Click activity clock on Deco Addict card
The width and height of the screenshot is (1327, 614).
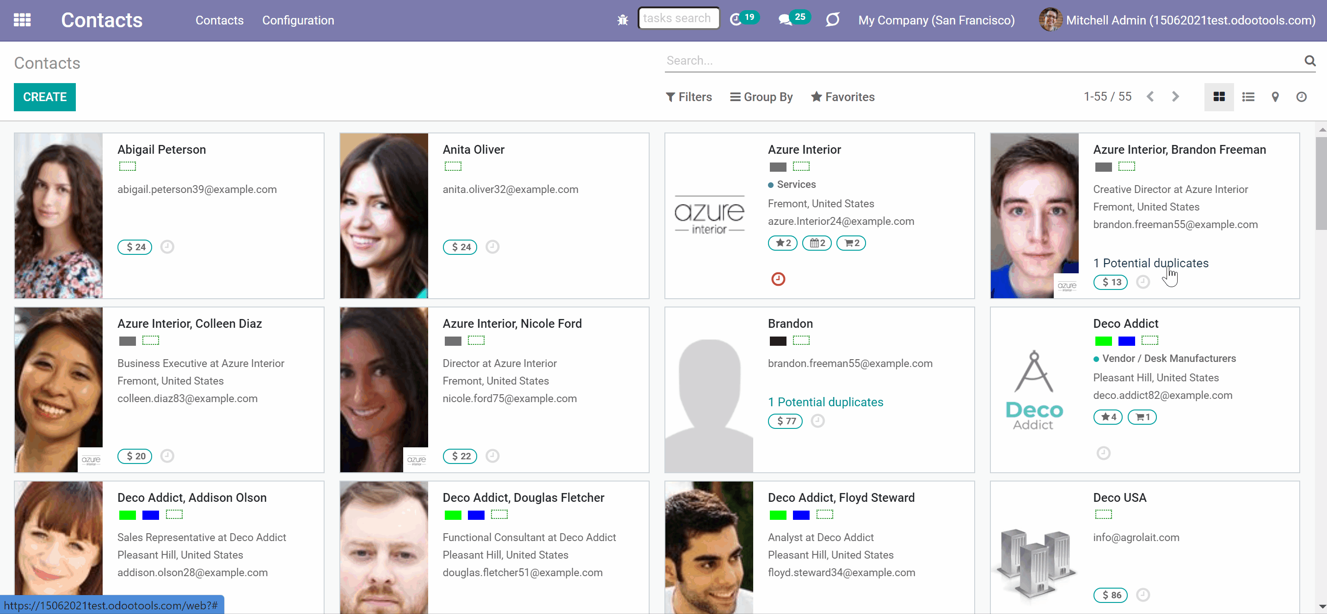[1103, 452]
